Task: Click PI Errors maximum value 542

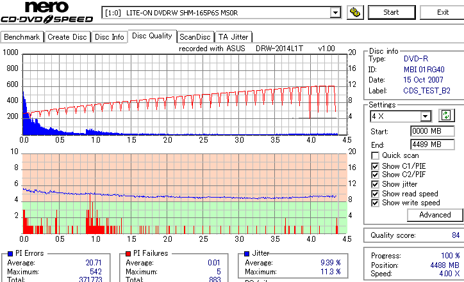Action: (95, 272)
